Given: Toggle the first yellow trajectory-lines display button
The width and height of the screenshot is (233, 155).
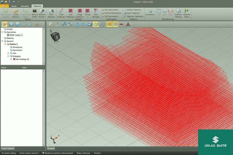Looking at the screenshot, I should 109,24.
